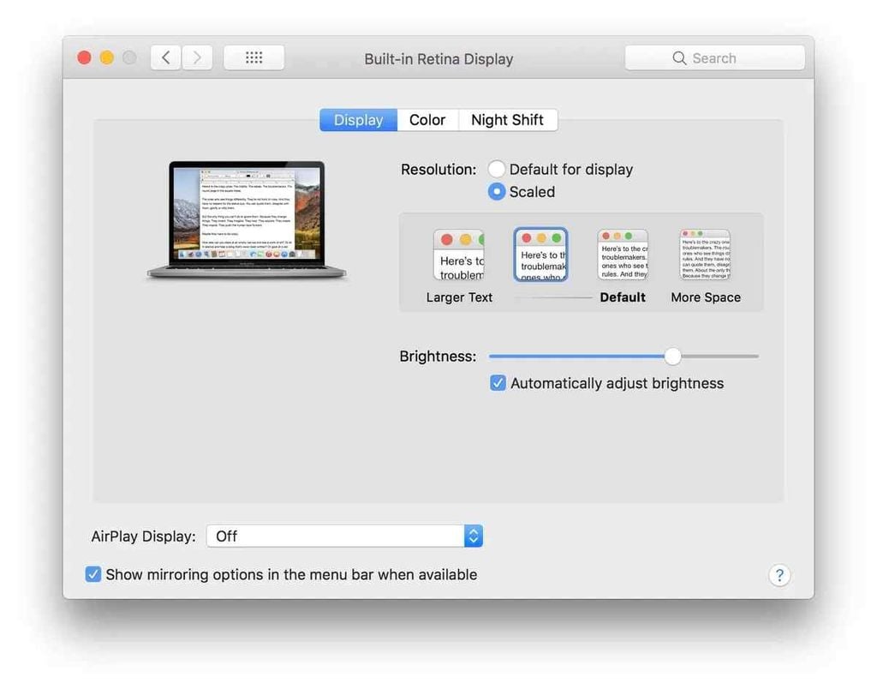Select the Display tab

point(358,120)
